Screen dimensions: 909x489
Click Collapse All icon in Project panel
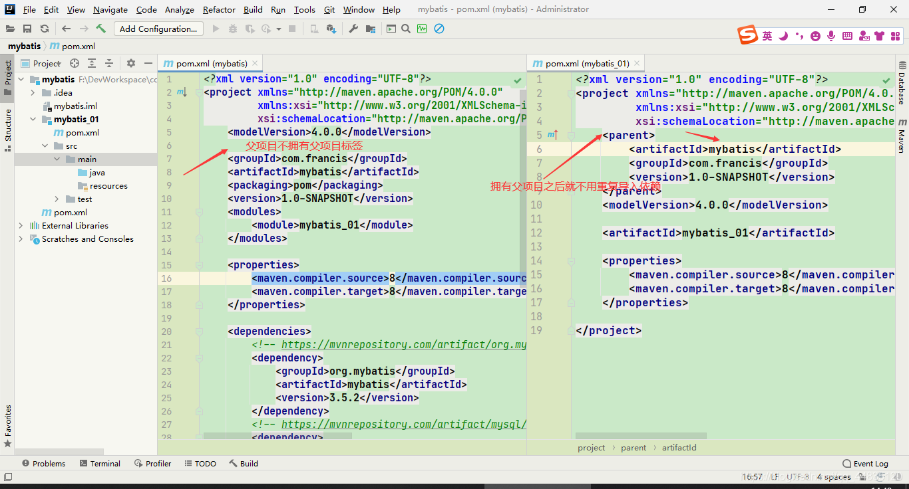108,63
